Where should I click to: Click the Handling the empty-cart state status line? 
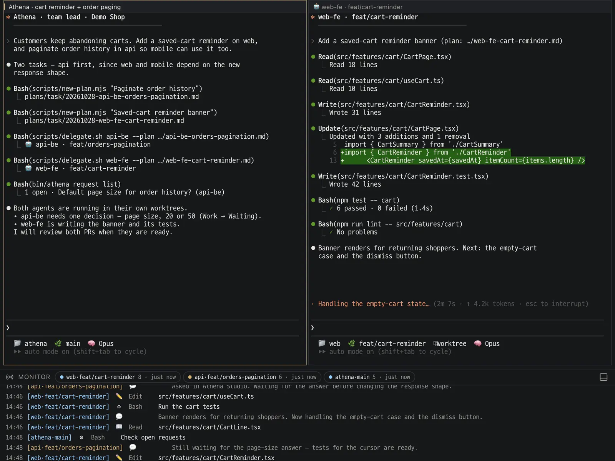374,304
